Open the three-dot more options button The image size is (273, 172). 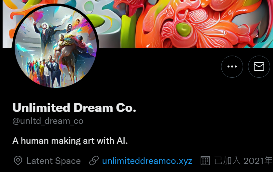pyautogui.click(x=232, y=66)
